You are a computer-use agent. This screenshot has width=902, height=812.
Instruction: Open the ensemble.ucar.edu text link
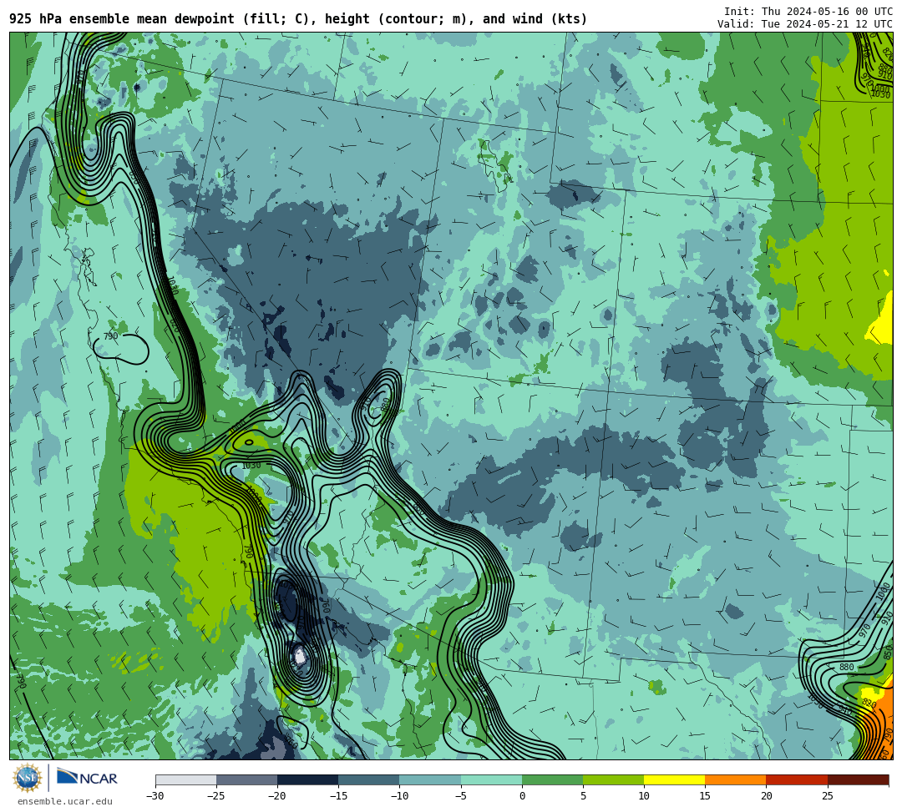[65, 801]
